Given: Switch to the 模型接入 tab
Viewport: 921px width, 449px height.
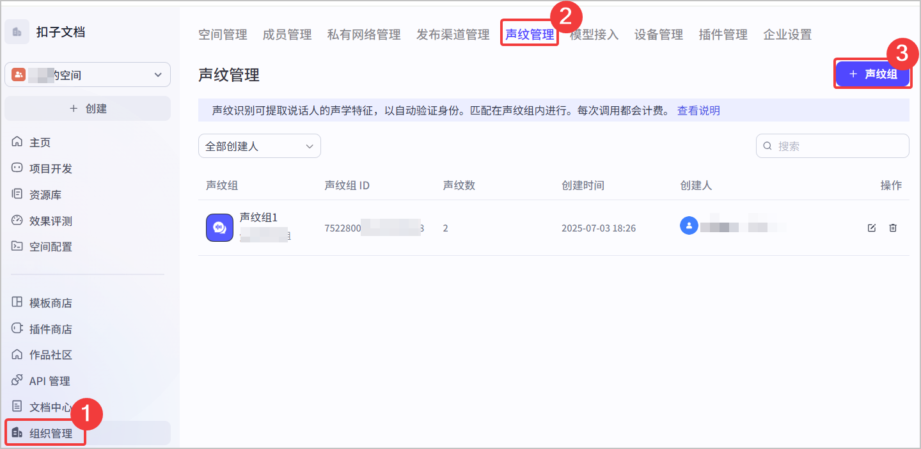Looking at the screenshot, I should 594,35.
